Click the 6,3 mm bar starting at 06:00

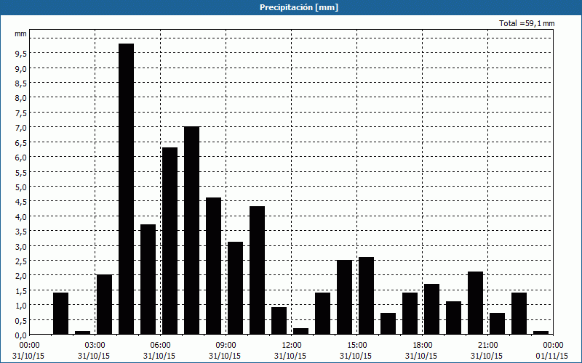pyautogui.click(x=170, y=241)
